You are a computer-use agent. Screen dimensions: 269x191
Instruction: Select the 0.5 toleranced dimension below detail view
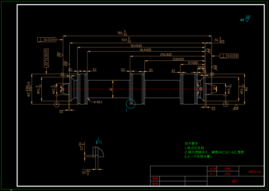(x=86, y=172)
